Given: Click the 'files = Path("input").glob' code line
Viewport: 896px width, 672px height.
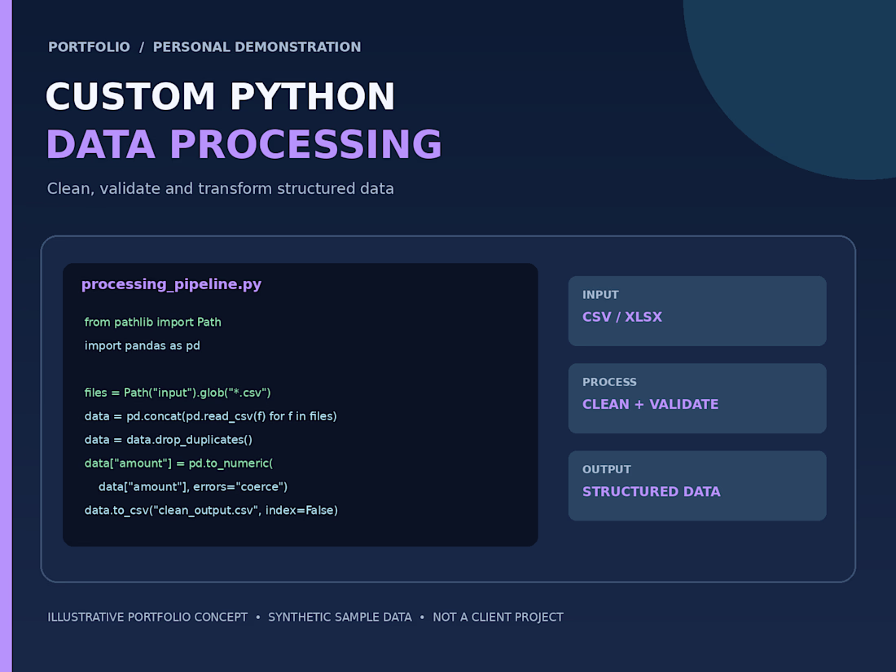Looking at the screenshot, I should (178, 393).
